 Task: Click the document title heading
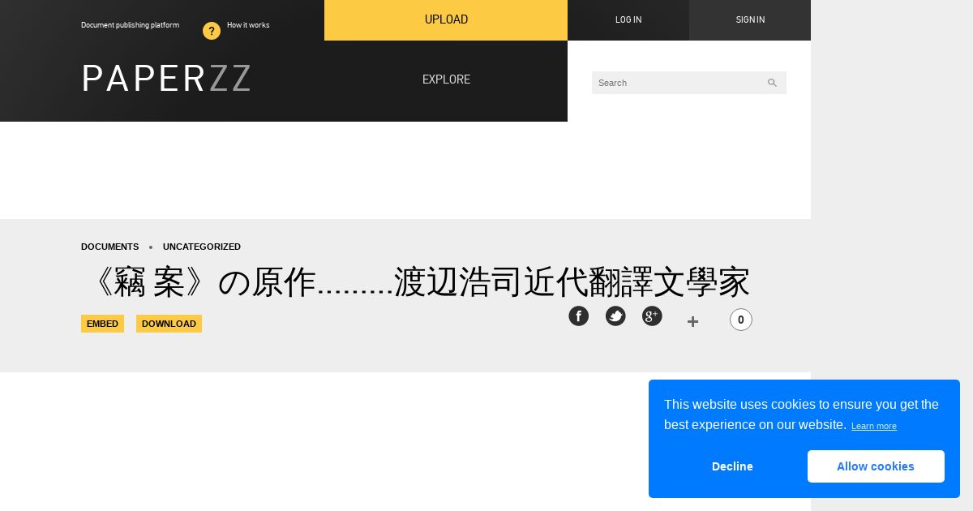click(x=416, y=282)
